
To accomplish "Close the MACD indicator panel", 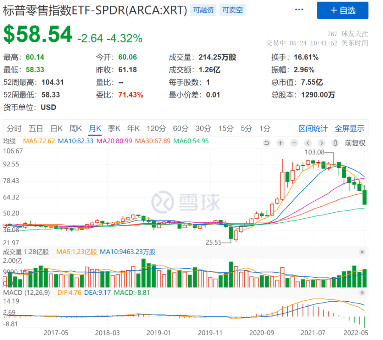I will (362, 292).
